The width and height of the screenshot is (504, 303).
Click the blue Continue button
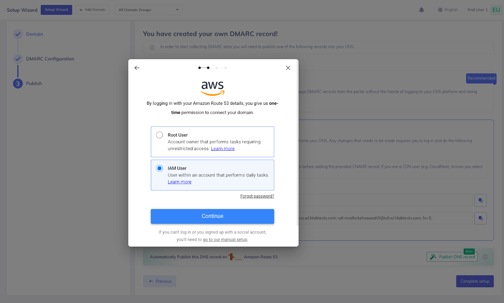coord(212,216)
